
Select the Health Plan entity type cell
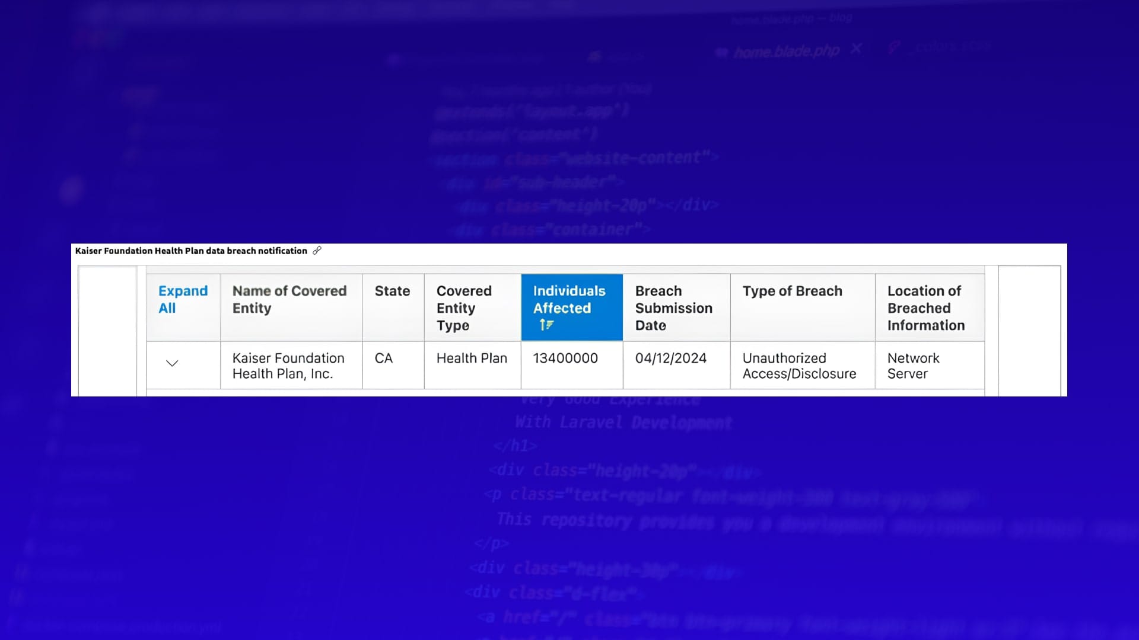pos(473,366)
